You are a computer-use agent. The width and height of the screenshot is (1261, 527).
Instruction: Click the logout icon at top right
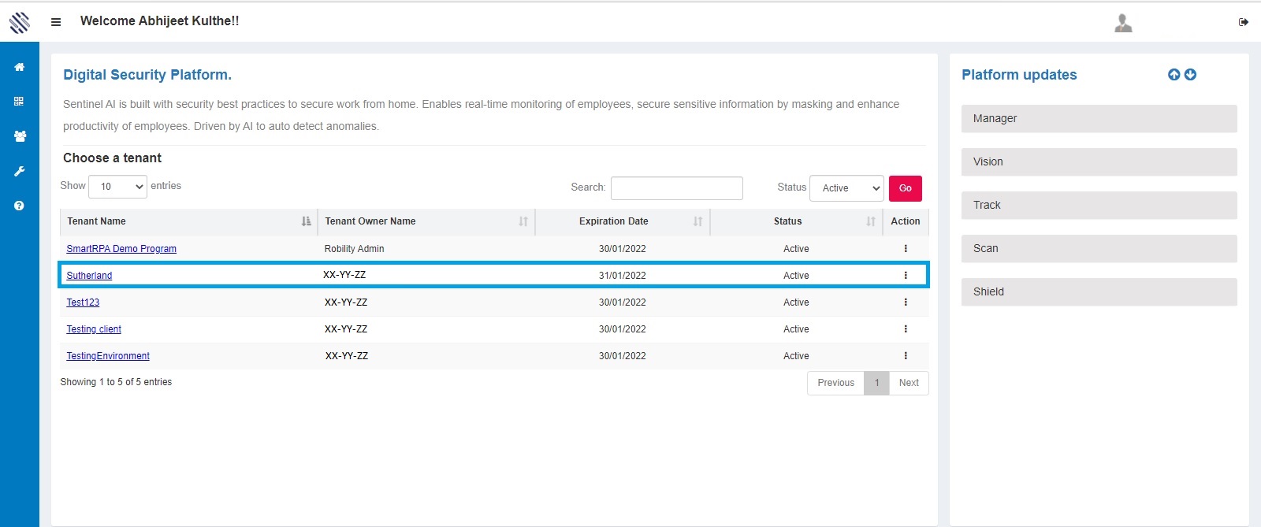1244,22
